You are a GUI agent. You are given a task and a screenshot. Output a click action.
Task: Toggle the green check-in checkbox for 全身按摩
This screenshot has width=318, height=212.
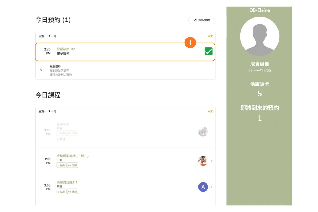coord(208,51)
